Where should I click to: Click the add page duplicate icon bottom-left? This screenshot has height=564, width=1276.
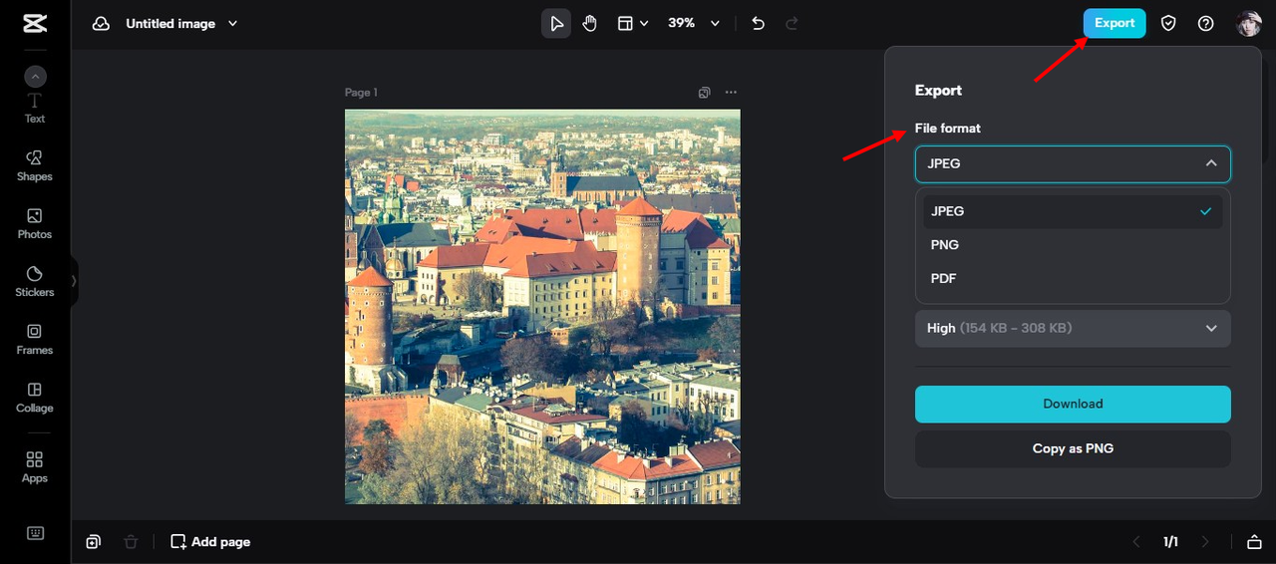[93, 542]
